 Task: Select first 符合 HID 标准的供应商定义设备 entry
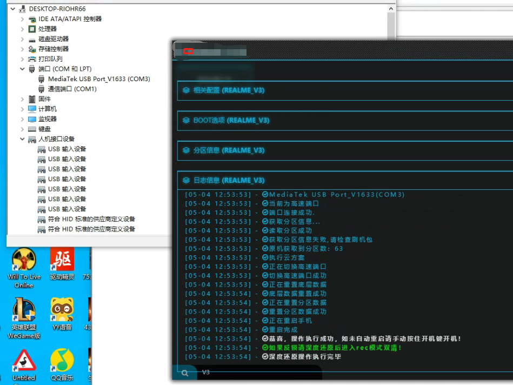pyautogui.click(x=91, y=219)
